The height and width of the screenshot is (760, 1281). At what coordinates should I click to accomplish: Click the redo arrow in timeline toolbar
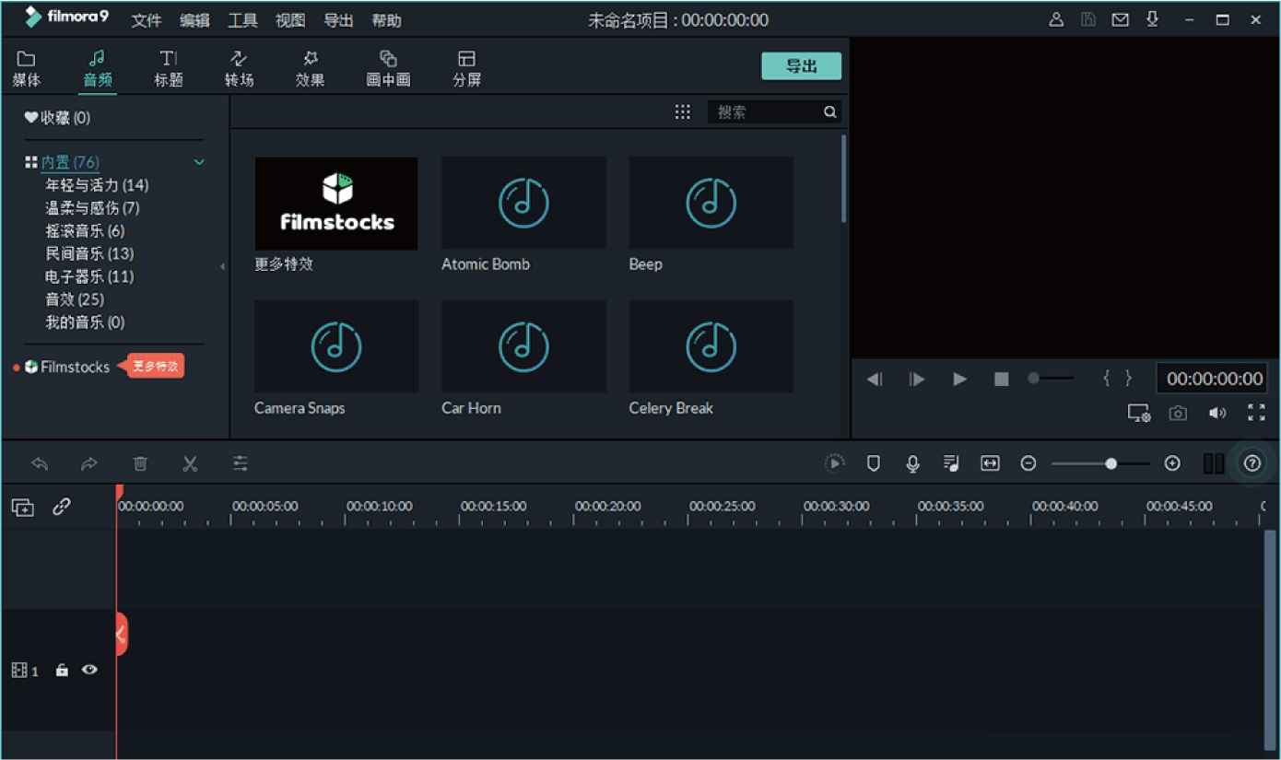tap(89, 463)
